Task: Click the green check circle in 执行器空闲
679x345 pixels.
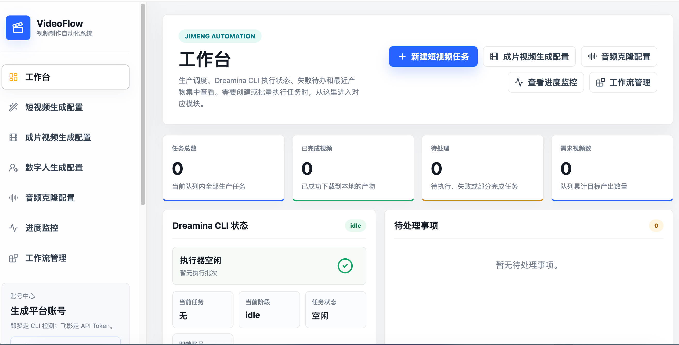Action: [345, 266]
